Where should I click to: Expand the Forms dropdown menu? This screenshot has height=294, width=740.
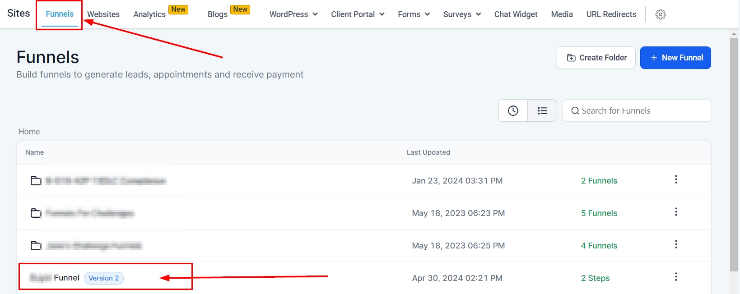coord(414,14)
